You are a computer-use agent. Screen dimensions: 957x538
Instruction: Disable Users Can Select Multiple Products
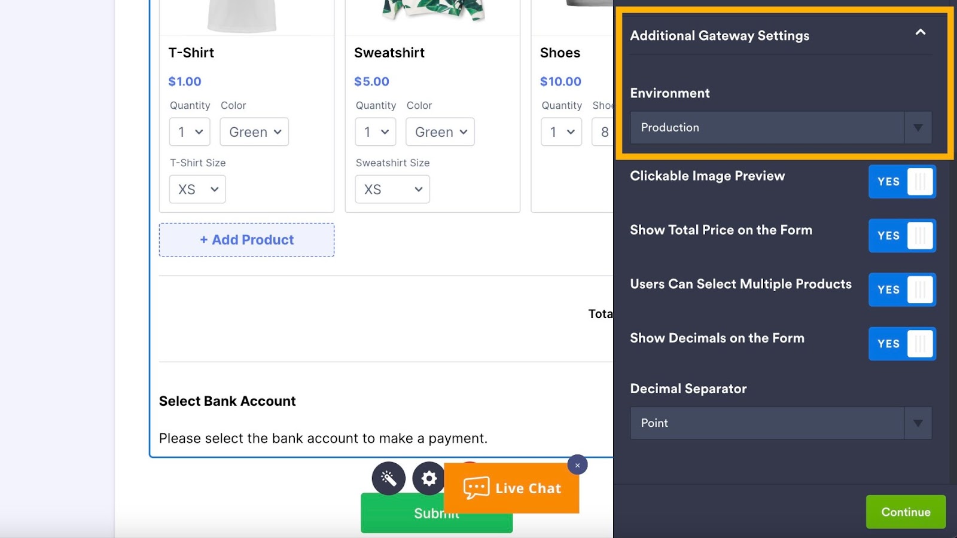tap(901, 290)
